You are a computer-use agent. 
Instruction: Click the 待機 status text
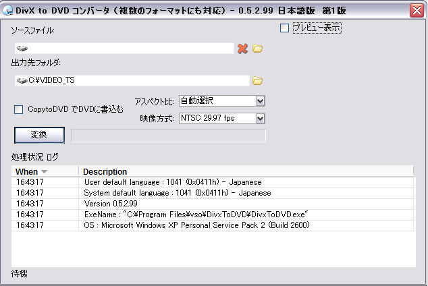point(19,273)
